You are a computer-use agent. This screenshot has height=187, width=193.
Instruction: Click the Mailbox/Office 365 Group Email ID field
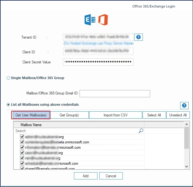(x=115, y=94)
